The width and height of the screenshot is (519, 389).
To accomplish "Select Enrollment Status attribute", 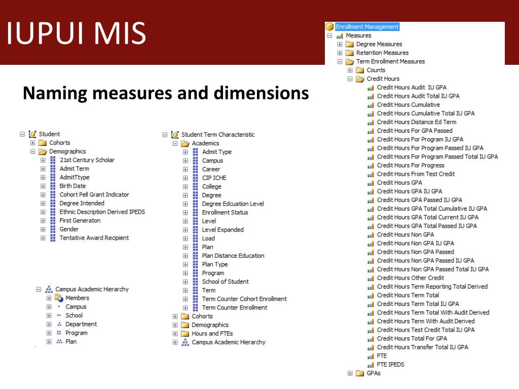I will [x=225, y=212].
